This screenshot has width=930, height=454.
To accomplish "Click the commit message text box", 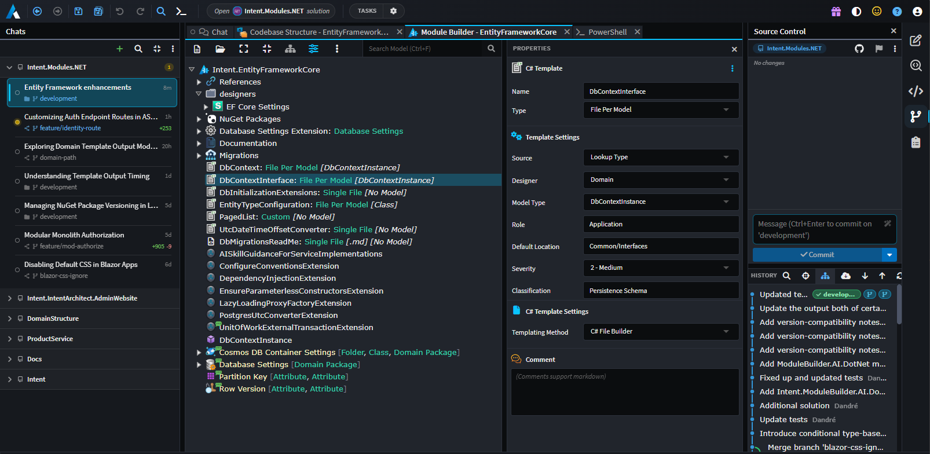I will (825, 229).
